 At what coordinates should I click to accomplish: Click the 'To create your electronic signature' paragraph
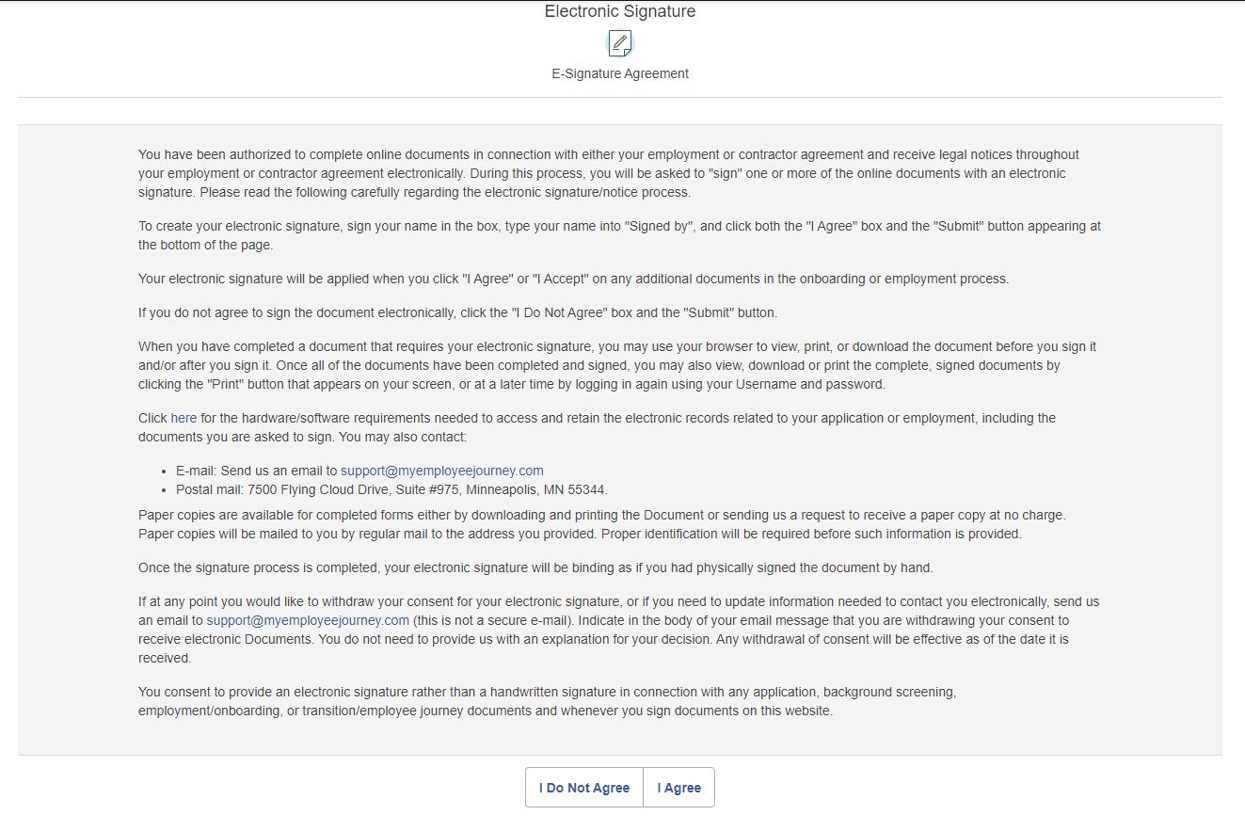[618, 235]
